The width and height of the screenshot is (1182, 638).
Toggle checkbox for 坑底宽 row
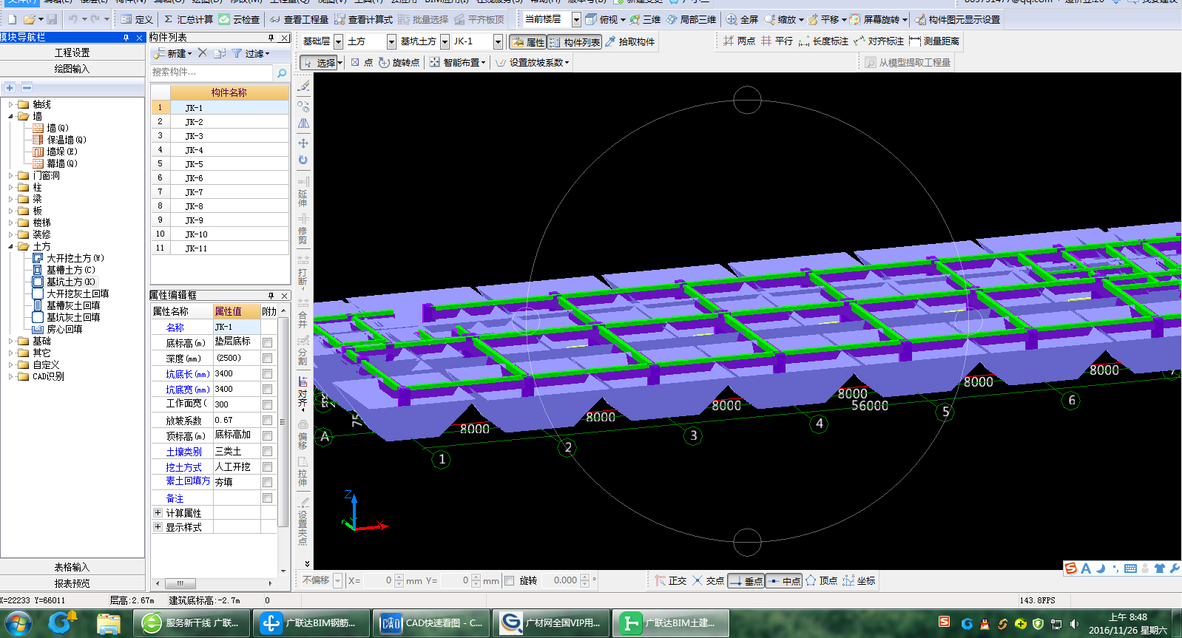(267, 389)
